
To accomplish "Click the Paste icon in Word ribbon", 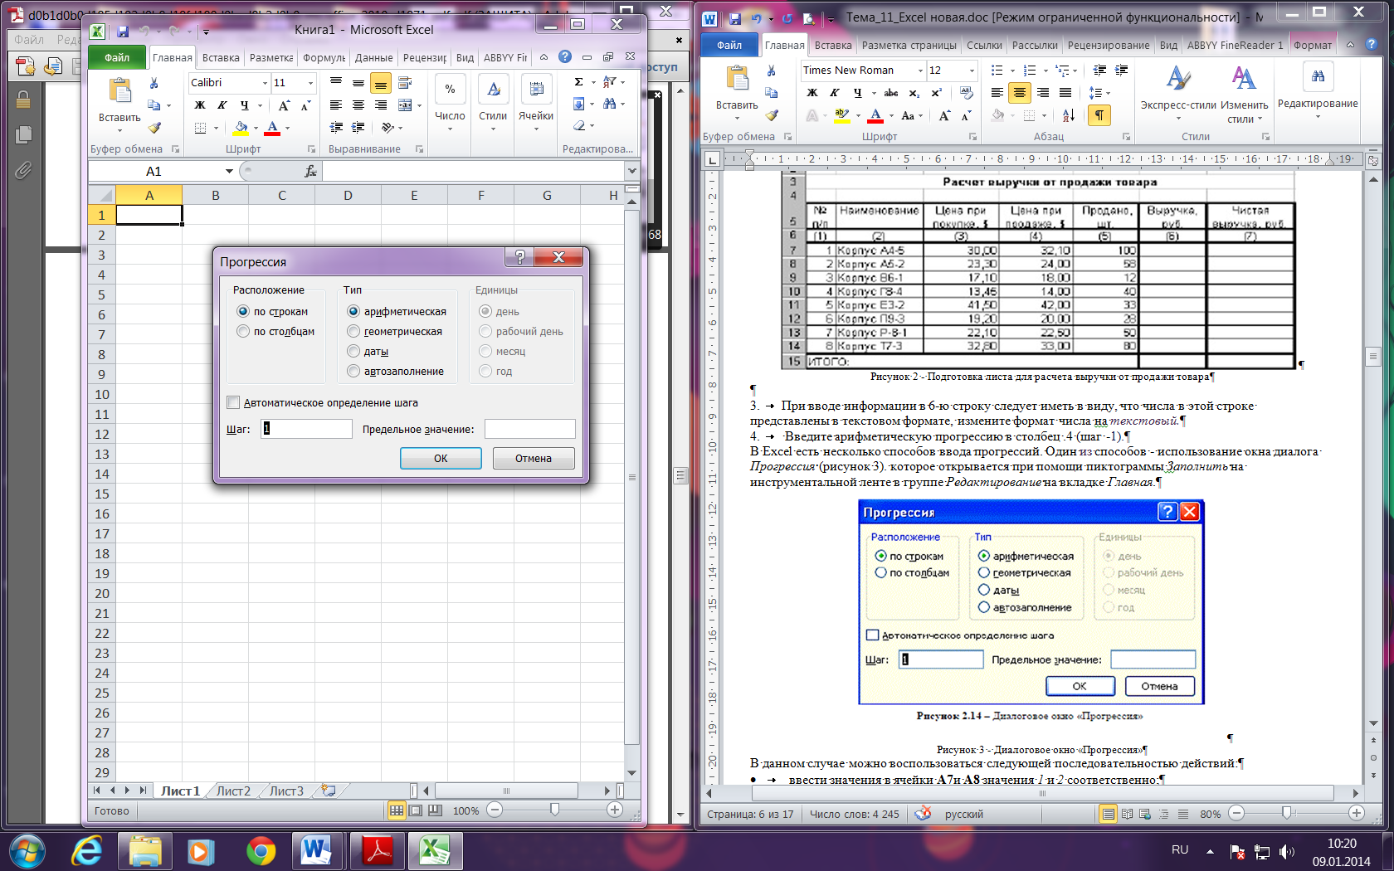I will coord(737,79).
